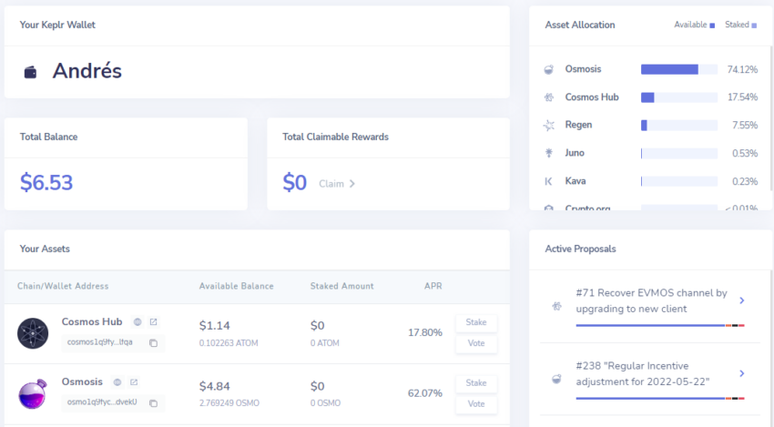
Task: Select the Osmosis allocation bar
Action: [x=678, y=69]
